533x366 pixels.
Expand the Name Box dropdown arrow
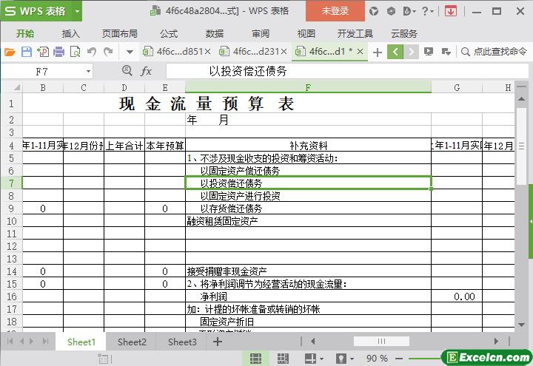[88, 72]
